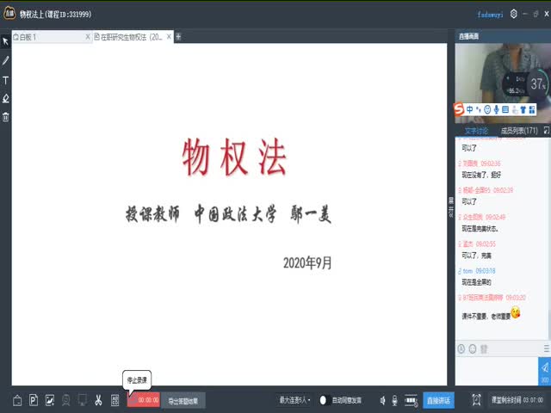Click the chat message 现在没有了,挺好
The height and width of the screenshot is (413, 551).
tap(481, 175)
